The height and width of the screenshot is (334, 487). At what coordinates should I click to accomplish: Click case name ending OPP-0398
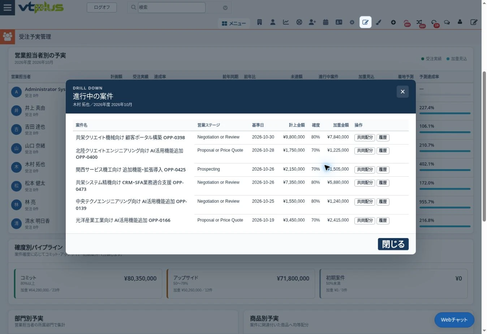pyautogui.click(x=130, y=137)
